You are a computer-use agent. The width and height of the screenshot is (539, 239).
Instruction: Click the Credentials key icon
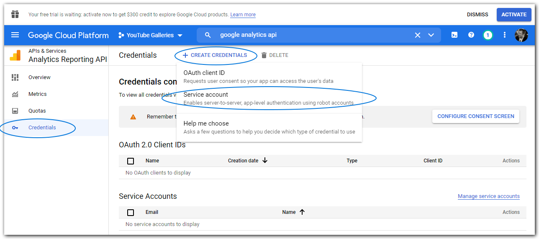pos(15,128)
